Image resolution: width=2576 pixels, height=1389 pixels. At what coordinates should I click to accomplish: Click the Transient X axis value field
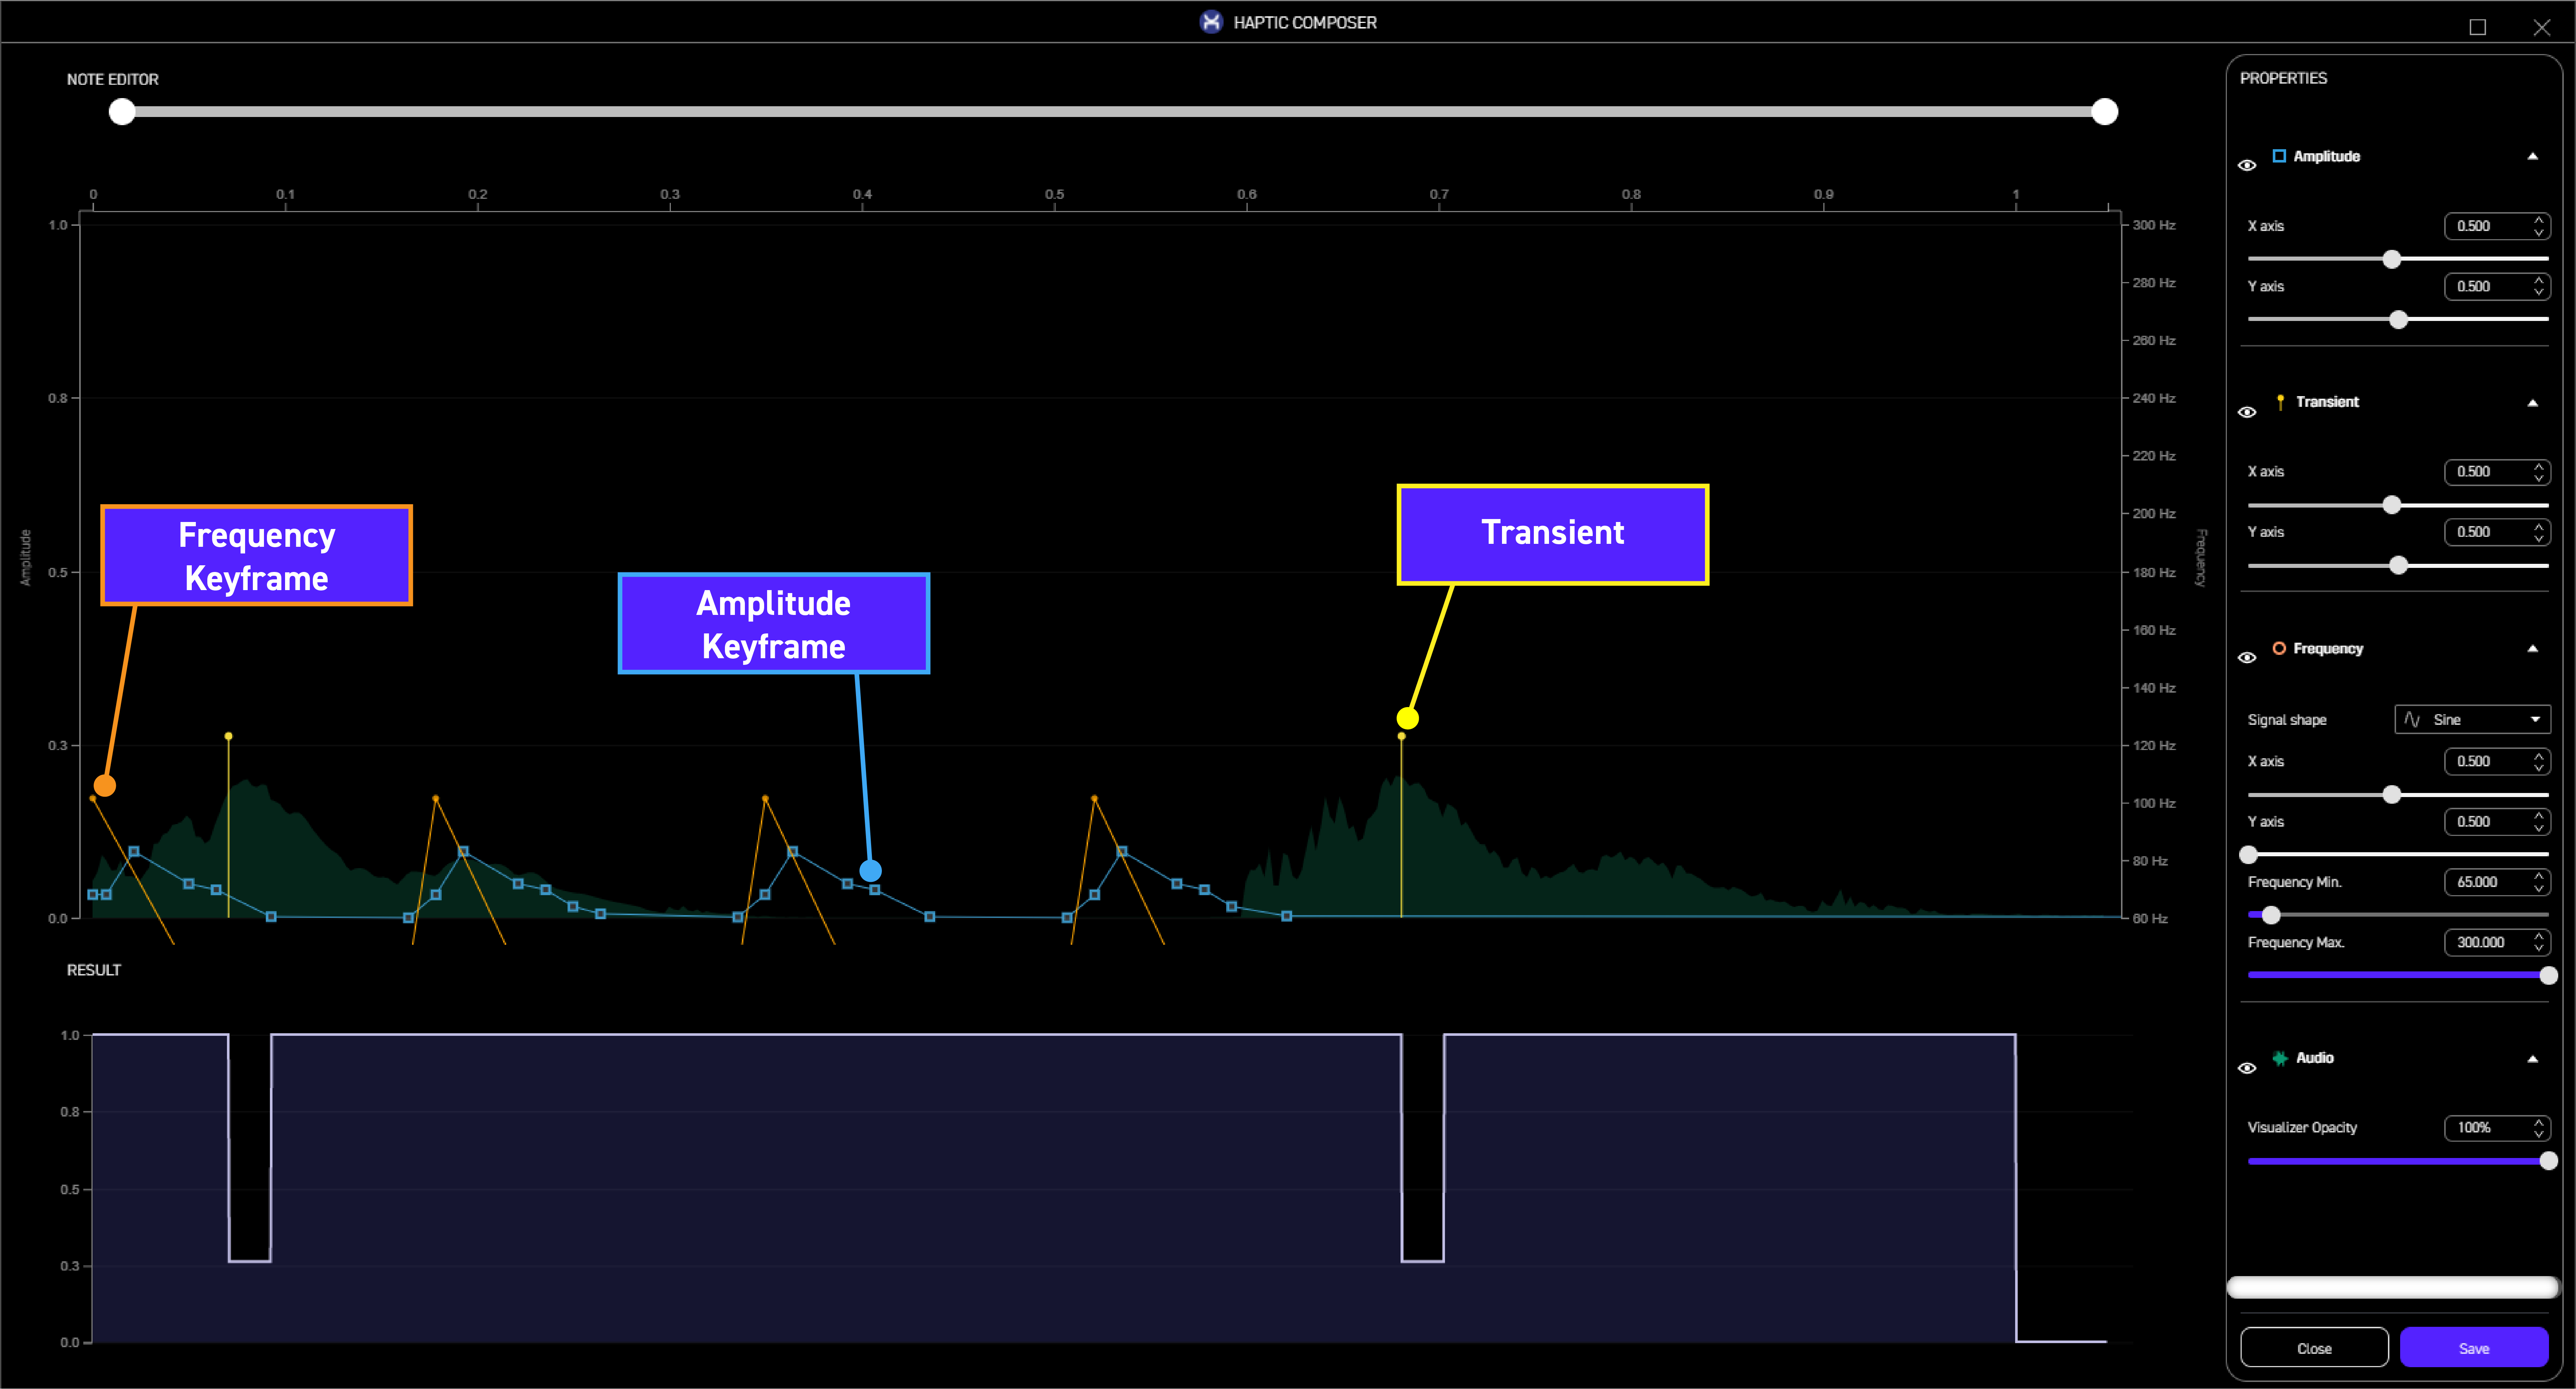tap(2497, 472)
